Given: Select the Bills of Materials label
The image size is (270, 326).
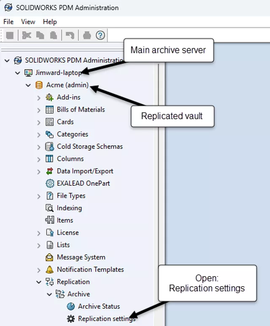Looking at the screenshot, I should pyautogui.click(x=81, y=110).
